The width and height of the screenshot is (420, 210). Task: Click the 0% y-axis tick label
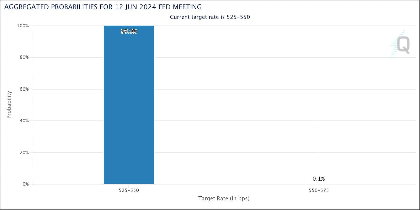click(25, 184)
